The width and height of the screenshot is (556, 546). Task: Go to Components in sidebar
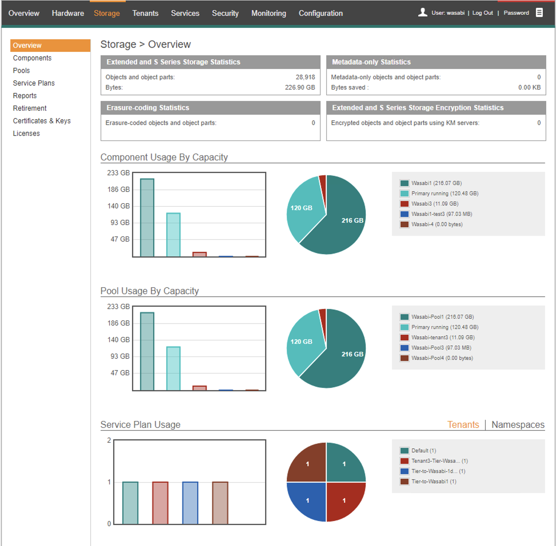32,58
